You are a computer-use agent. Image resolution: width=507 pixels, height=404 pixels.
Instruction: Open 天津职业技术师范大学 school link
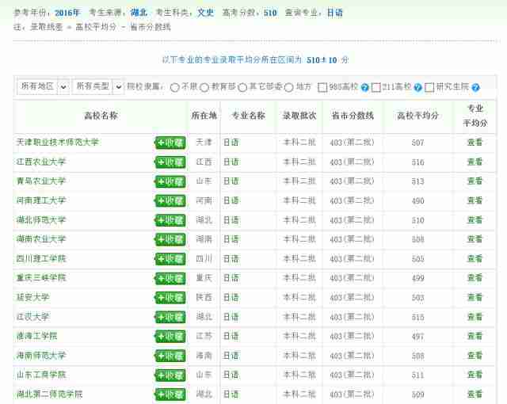click(x=58, y=143)
